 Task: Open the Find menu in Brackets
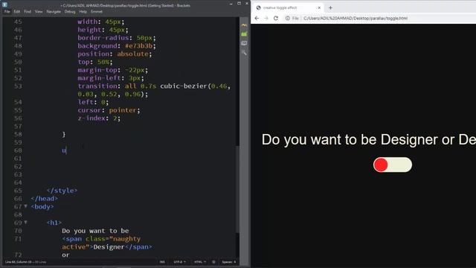28,12
